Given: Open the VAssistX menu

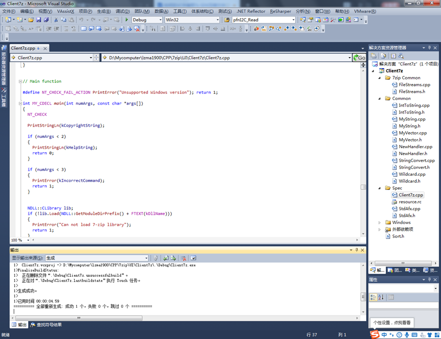Looking at the screenshot, I should click(65, 11).
